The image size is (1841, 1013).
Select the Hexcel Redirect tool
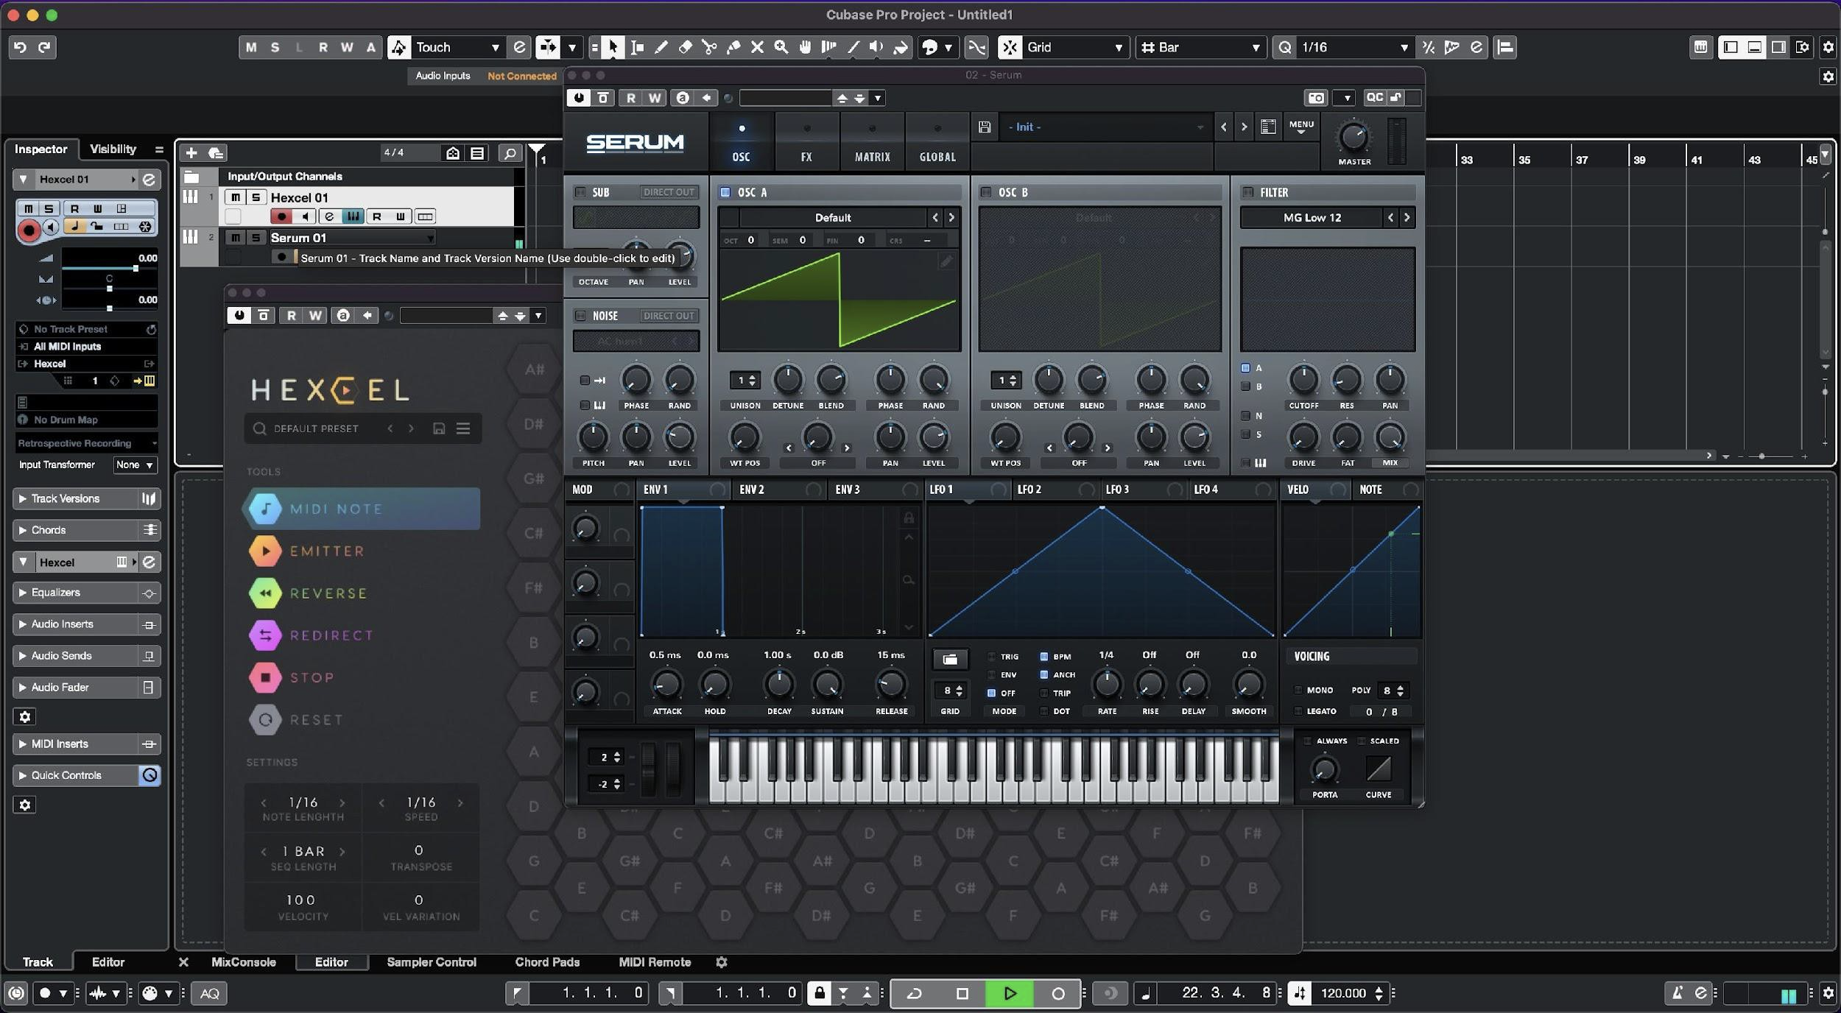pos(311,635)
